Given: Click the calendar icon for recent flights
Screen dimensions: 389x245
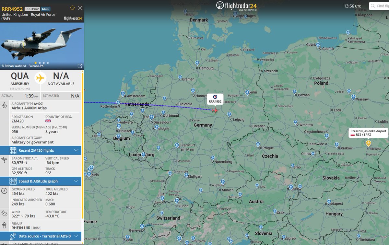Looking at the screenshot, I should click(13, 150).
